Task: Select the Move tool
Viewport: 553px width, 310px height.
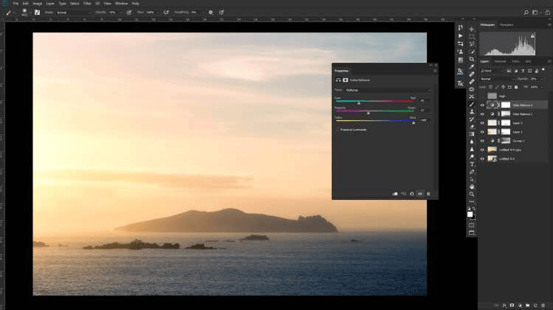Action: point(471,29)
